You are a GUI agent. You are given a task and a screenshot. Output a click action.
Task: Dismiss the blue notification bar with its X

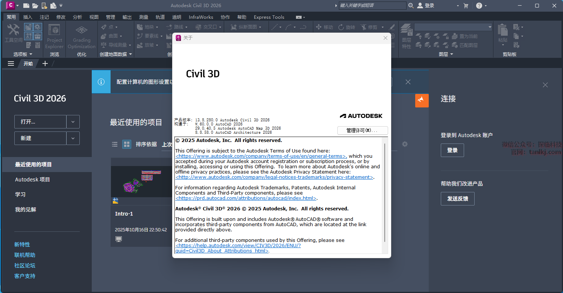pyautogui.click(x=408, y=82)
